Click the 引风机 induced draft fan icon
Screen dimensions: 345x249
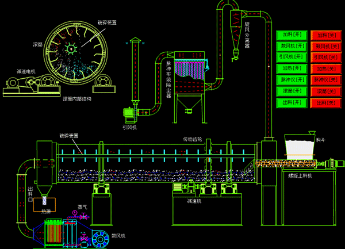[130, 112]
